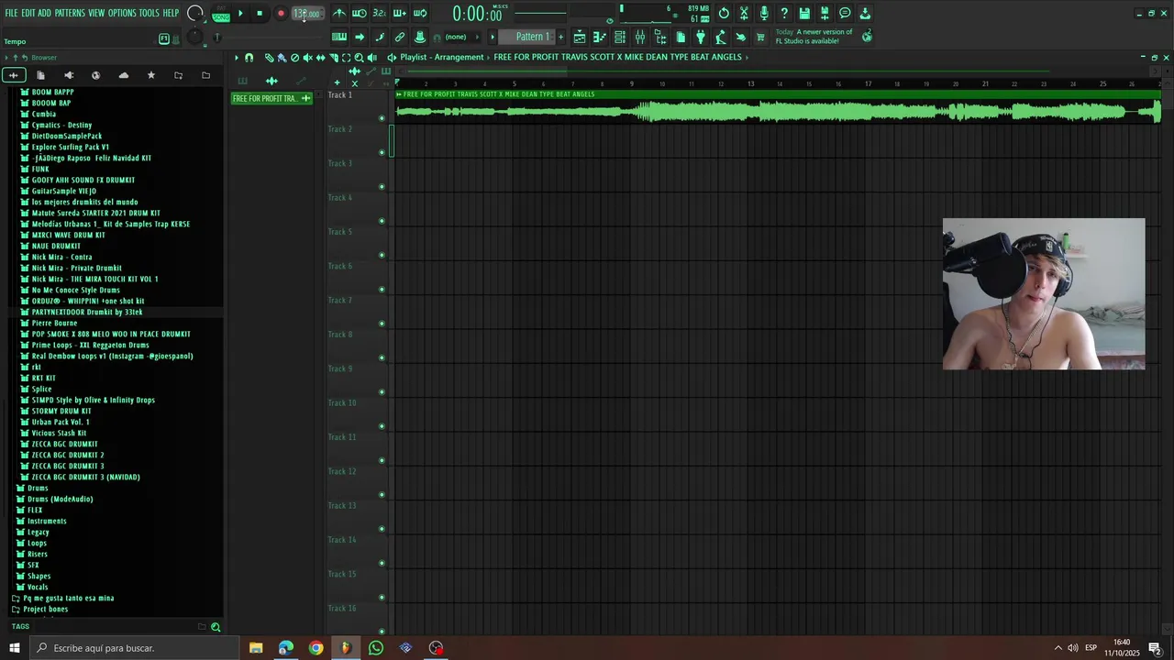Open the OPTIONS menu
Image resolution: width=1174 pixels, height=660 pixels.
coord(121,13)
